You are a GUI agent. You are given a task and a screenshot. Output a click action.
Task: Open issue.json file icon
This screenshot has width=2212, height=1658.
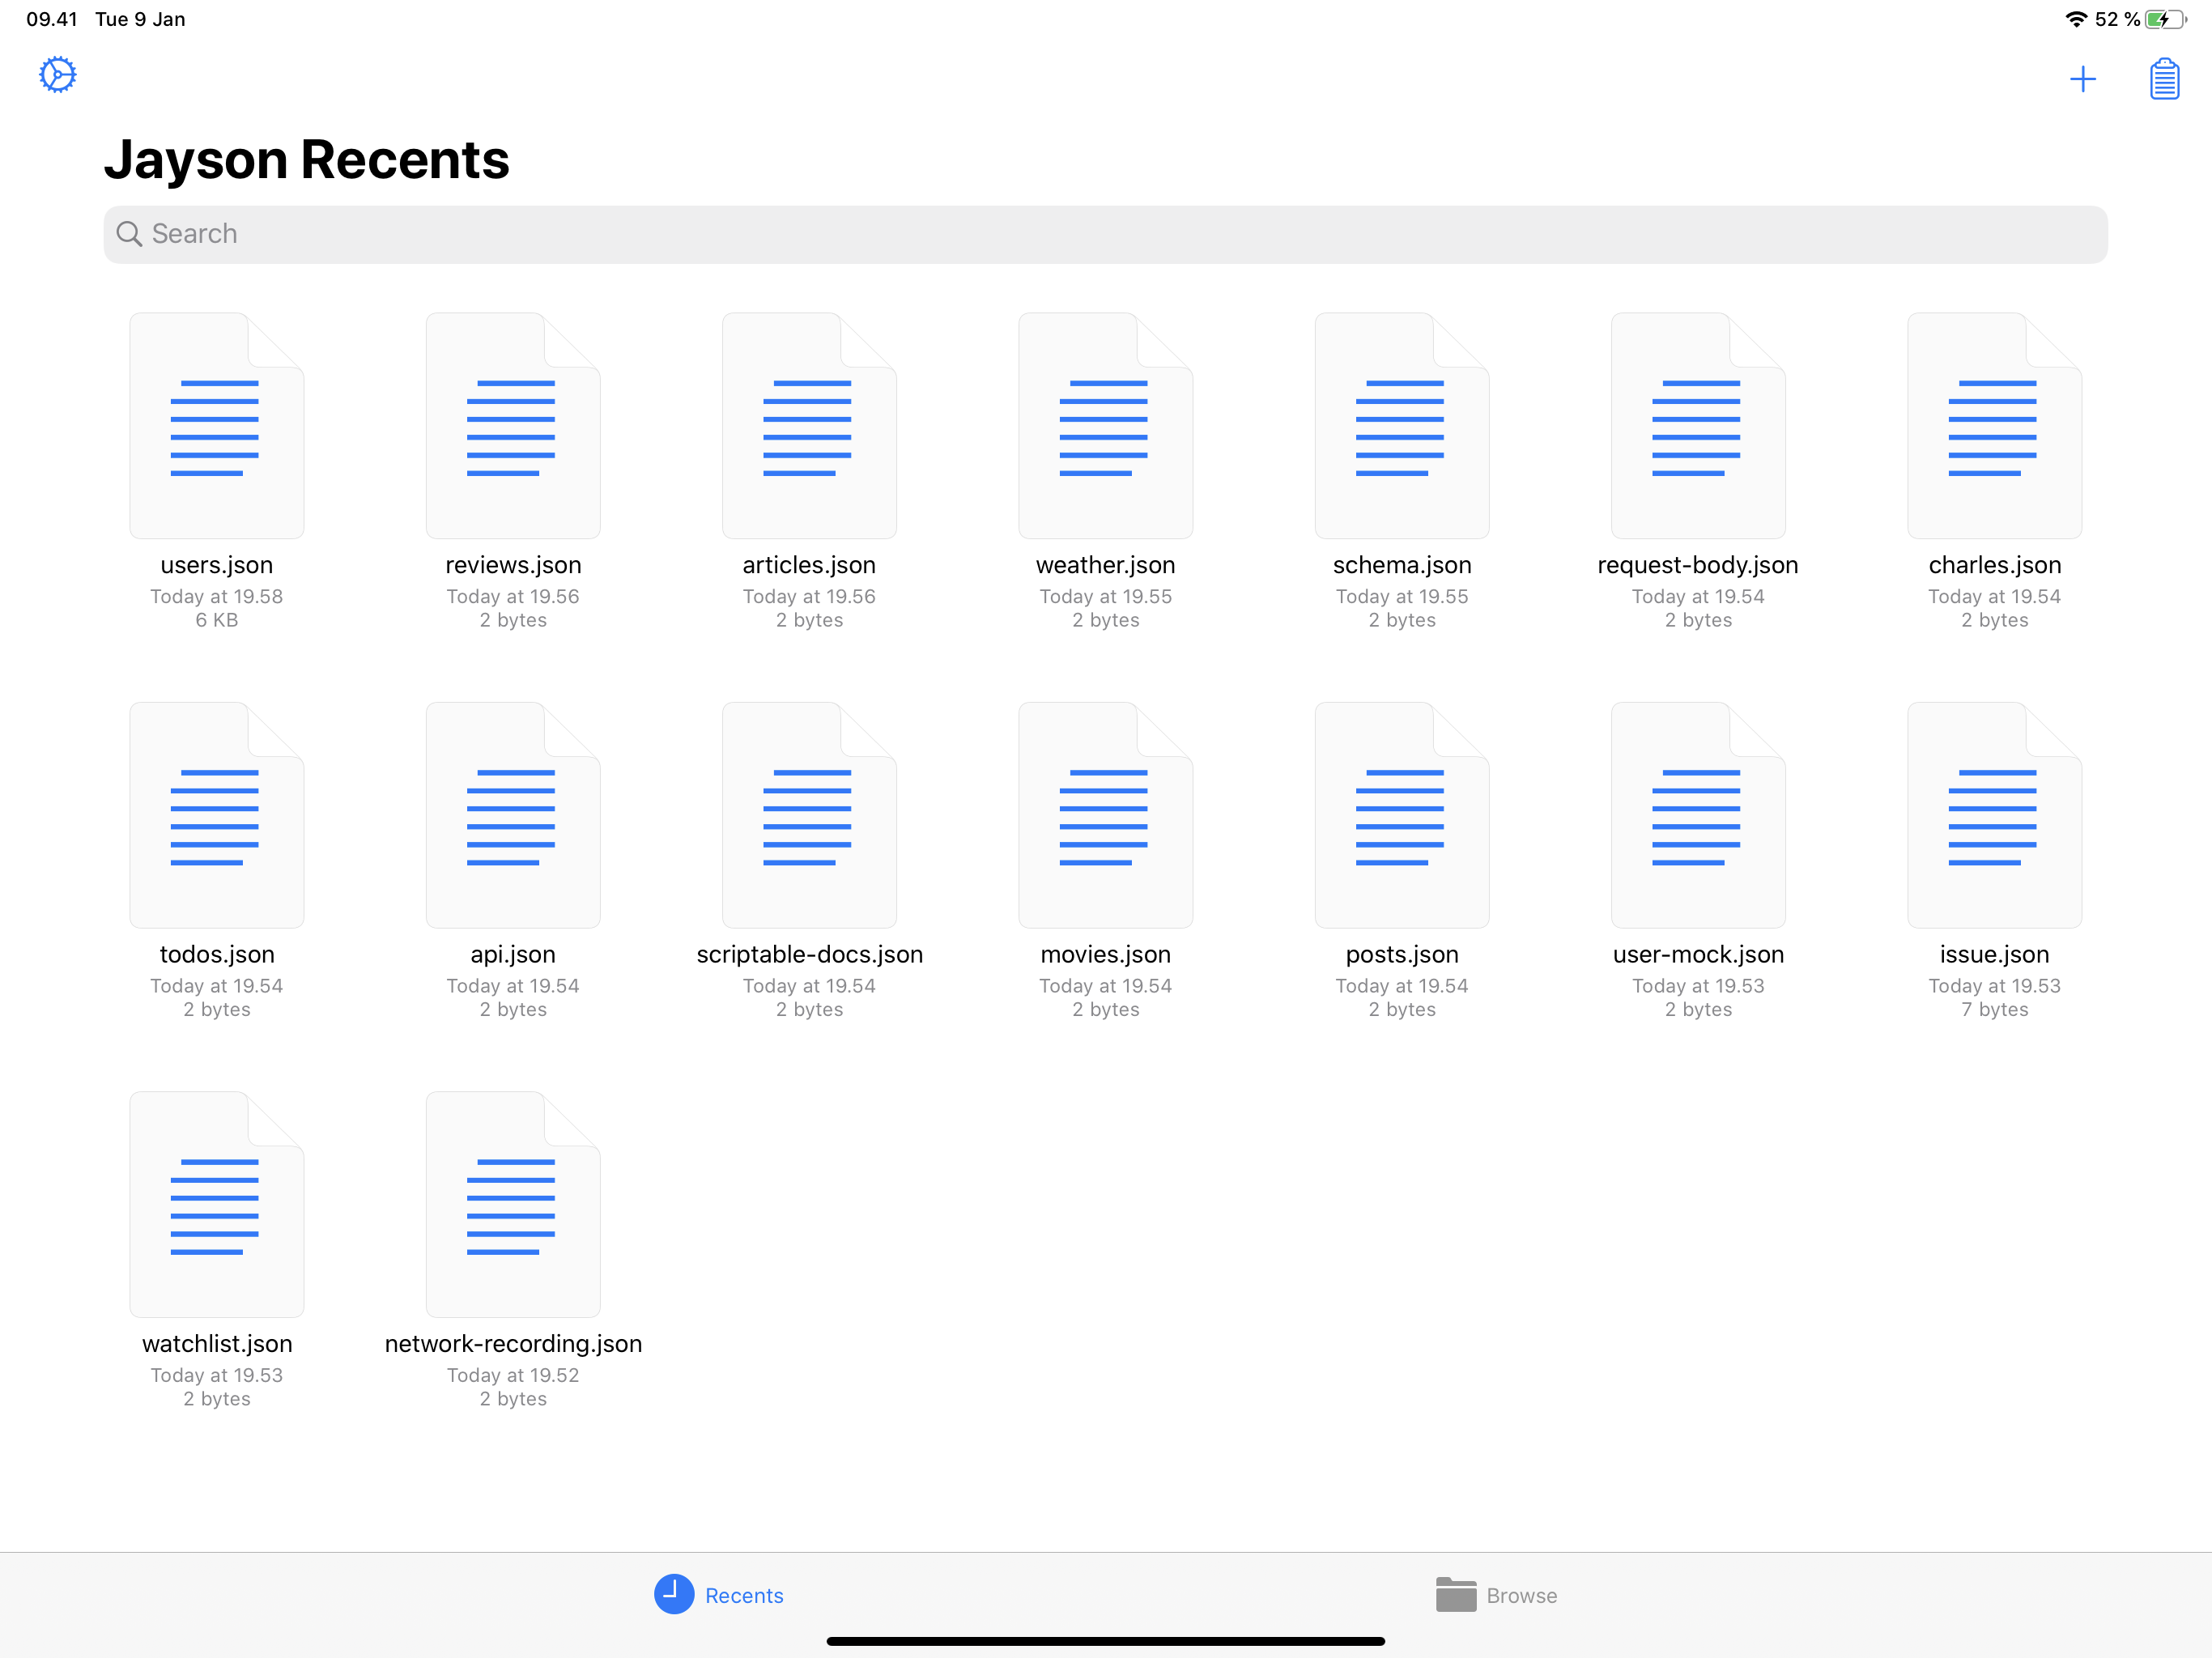(1993, 815)
